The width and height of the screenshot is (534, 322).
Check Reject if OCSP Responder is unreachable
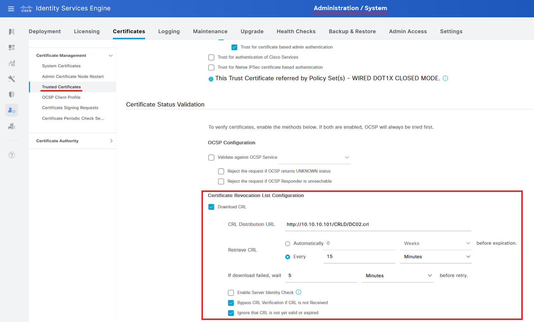coord(221,181)
